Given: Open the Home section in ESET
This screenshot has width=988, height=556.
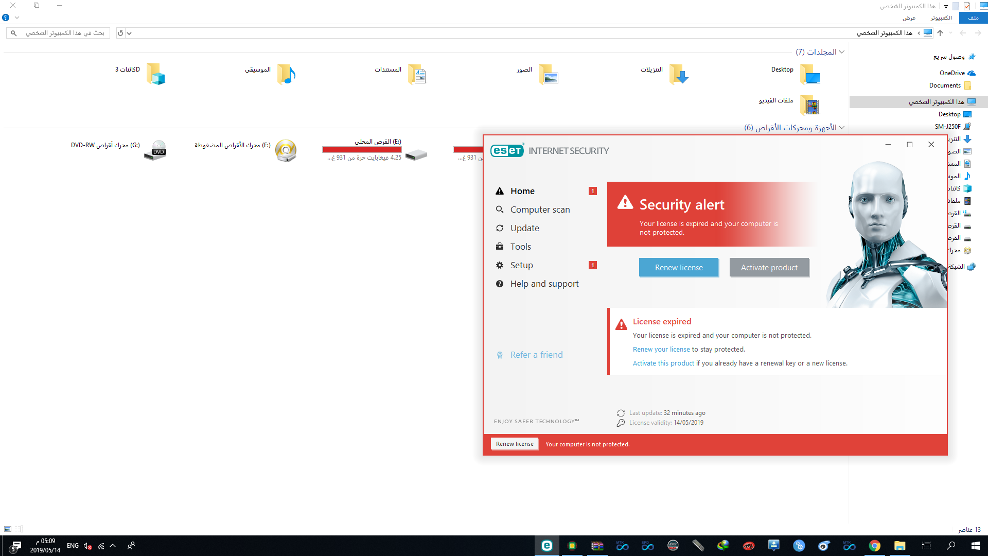Looking at the screenshot, I should [x=522, y=191].
